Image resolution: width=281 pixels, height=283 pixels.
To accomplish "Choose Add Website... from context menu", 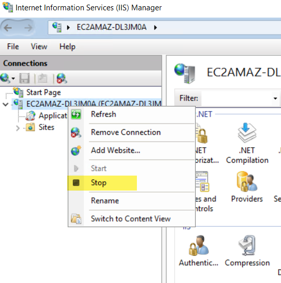I will tap(132, 150).
